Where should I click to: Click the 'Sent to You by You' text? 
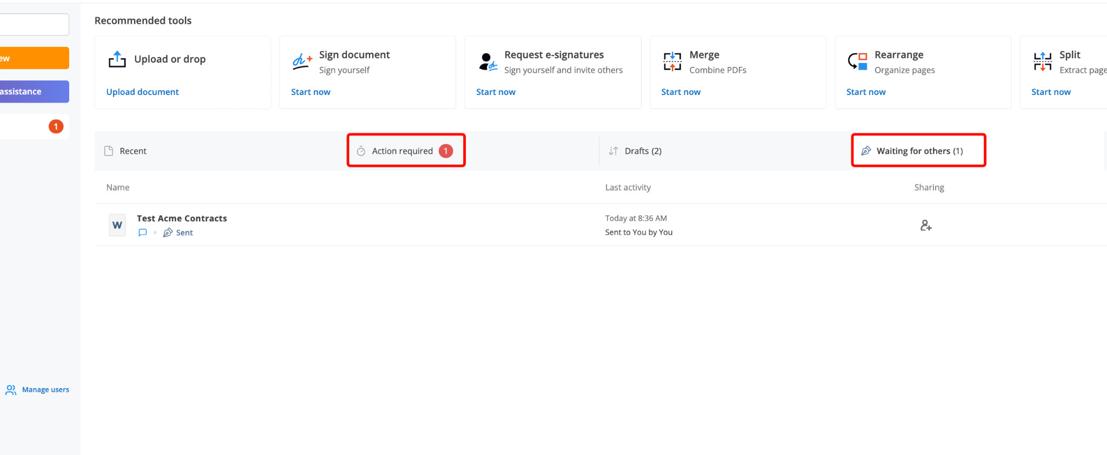[x=639, y=233]
